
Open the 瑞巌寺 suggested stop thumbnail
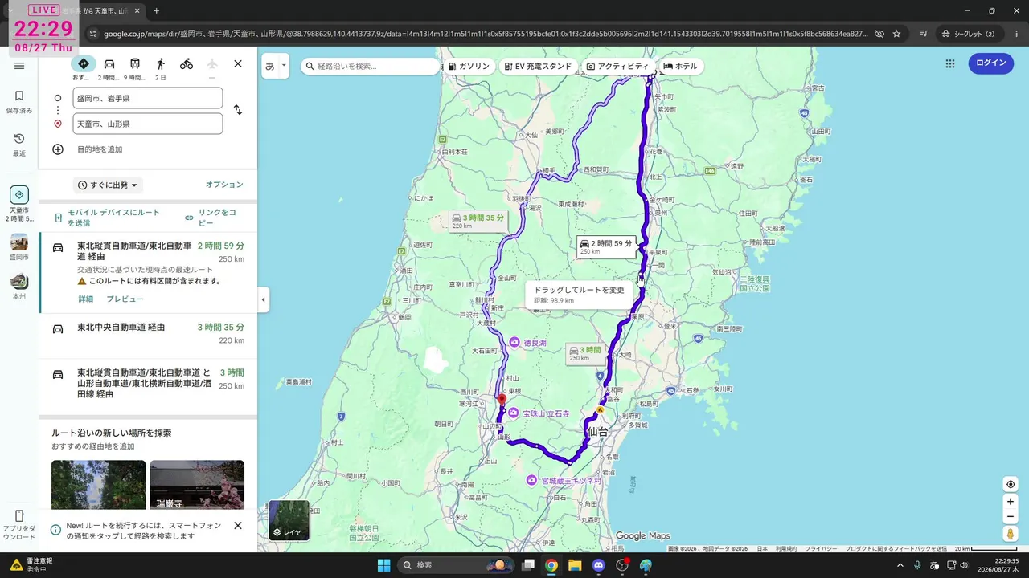point(197,485)
